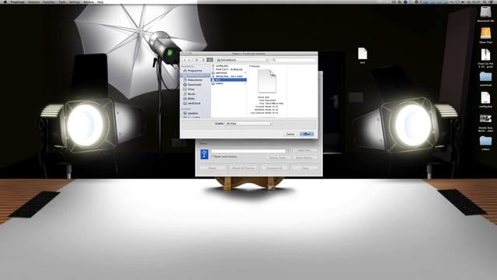
Task: Click the Close button in TrueCrypt window
Action: [305, 168]
